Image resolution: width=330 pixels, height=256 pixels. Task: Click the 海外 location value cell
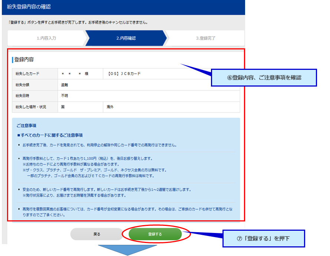(110, 107)
